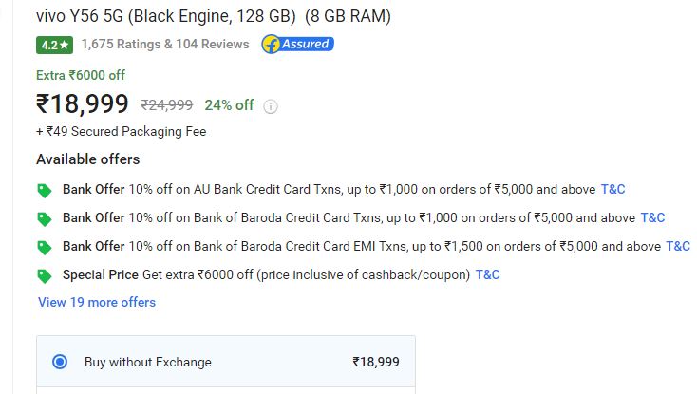Click the Baroda EMI offer tag icon
Viewport: 697px width, 394px height.
(x=45, y=248)
